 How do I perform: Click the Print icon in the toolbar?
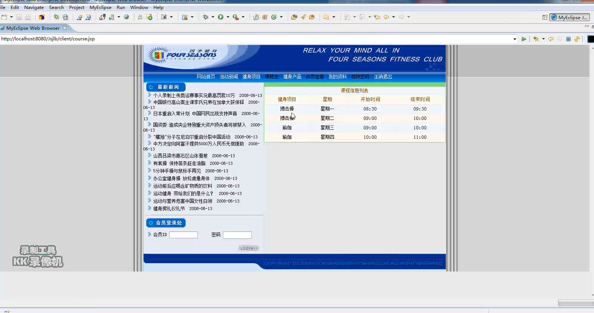tap(28, 17)
